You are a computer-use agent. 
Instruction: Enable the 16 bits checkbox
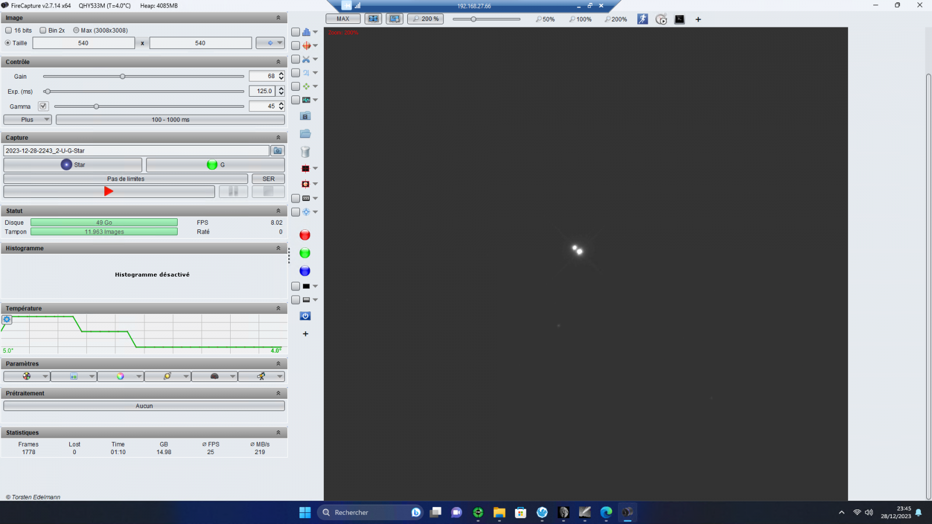click(9, 30)
